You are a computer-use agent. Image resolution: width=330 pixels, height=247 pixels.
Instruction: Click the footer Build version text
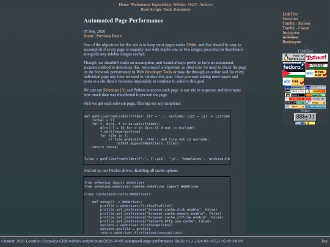208,241
